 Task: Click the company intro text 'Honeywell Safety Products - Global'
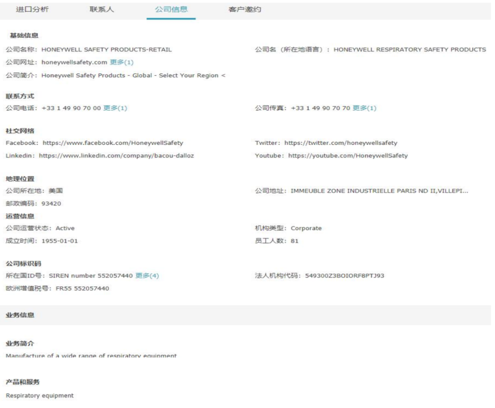pyautogui.click(x=133, y=76)
